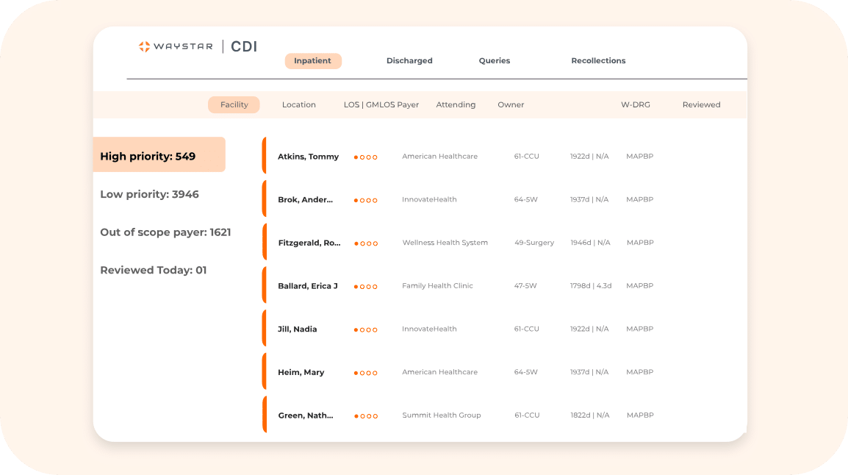848x475 pixels.
Task: Click orange marker bar for Green, Nathan row
Action: (264, 415)
